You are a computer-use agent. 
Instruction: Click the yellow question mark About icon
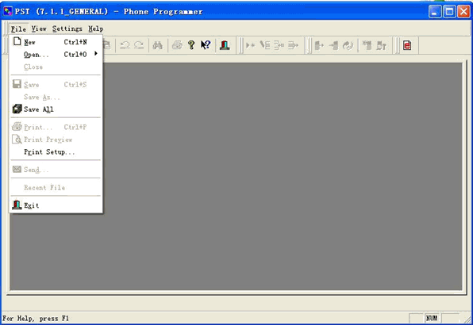pyautogui.click(x=191, y=45)
